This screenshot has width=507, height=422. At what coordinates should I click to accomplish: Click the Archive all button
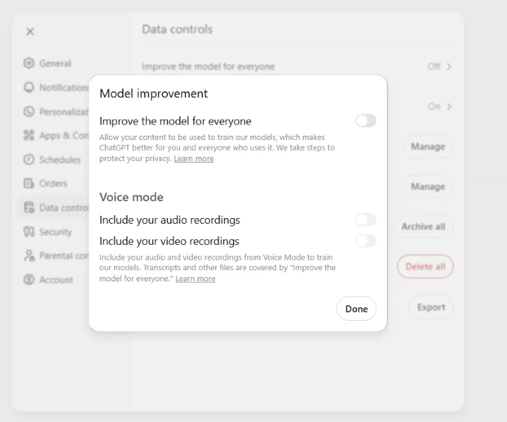423,226
